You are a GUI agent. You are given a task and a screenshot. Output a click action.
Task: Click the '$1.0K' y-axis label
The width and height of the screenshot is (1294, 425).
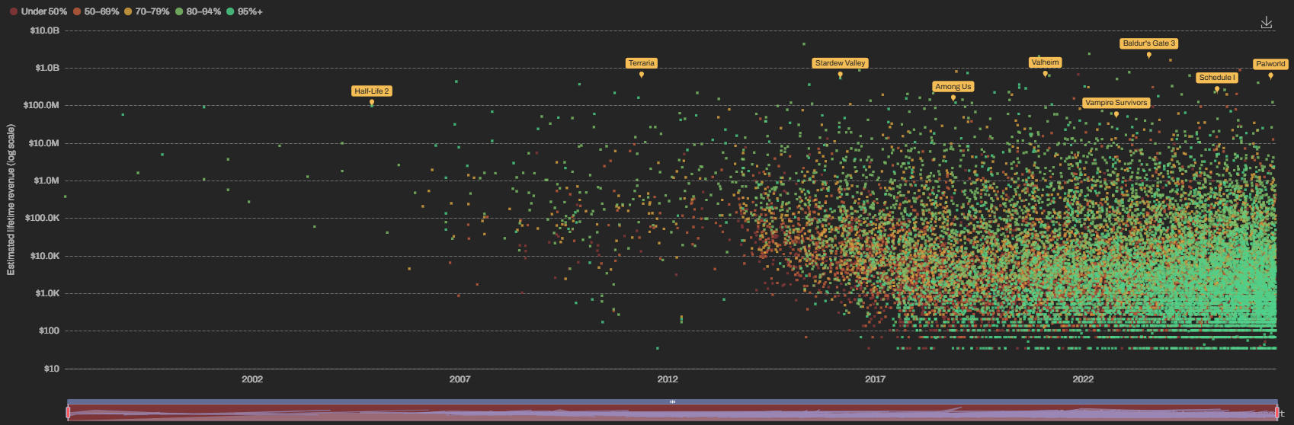click(x=47, y=293)
